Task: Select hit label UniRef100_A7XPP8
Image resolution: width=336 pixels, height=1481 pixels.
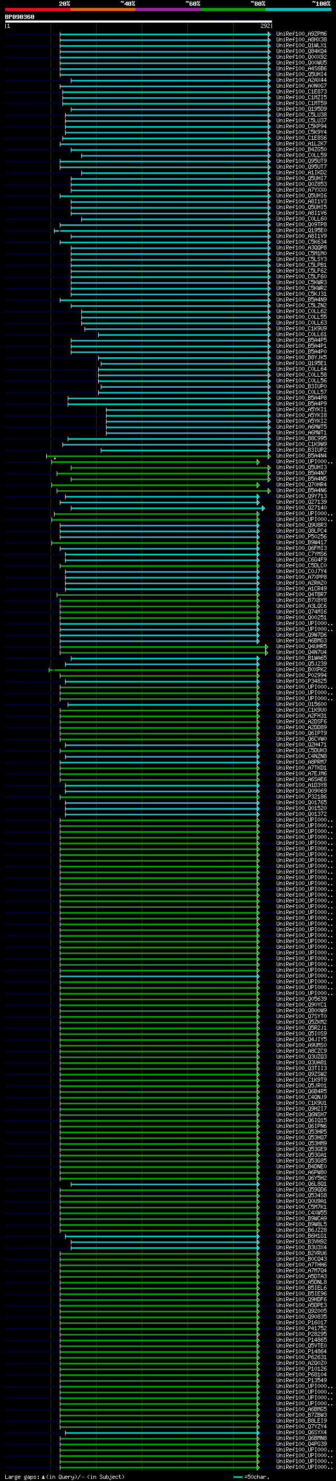Action: click(x=301, y=577)
